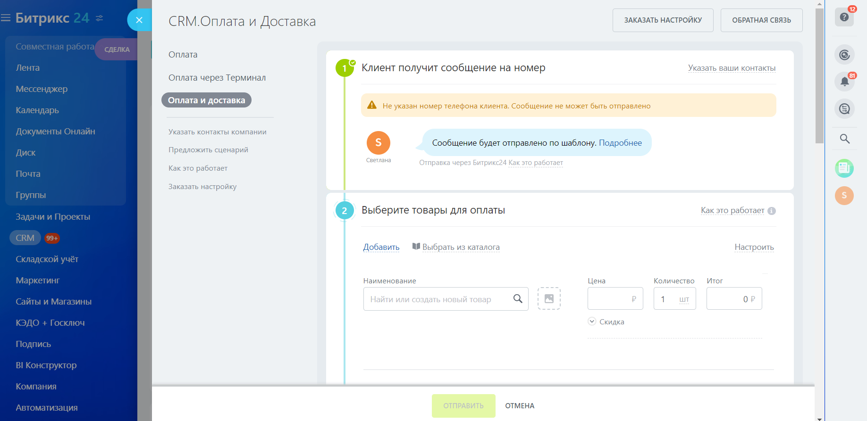
Task: Open Задачи и Проекты
Action: 53,217
